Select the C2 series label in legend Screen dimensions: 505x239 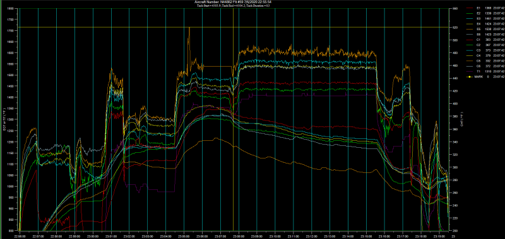pyautogui.click(x=478, y=45)
